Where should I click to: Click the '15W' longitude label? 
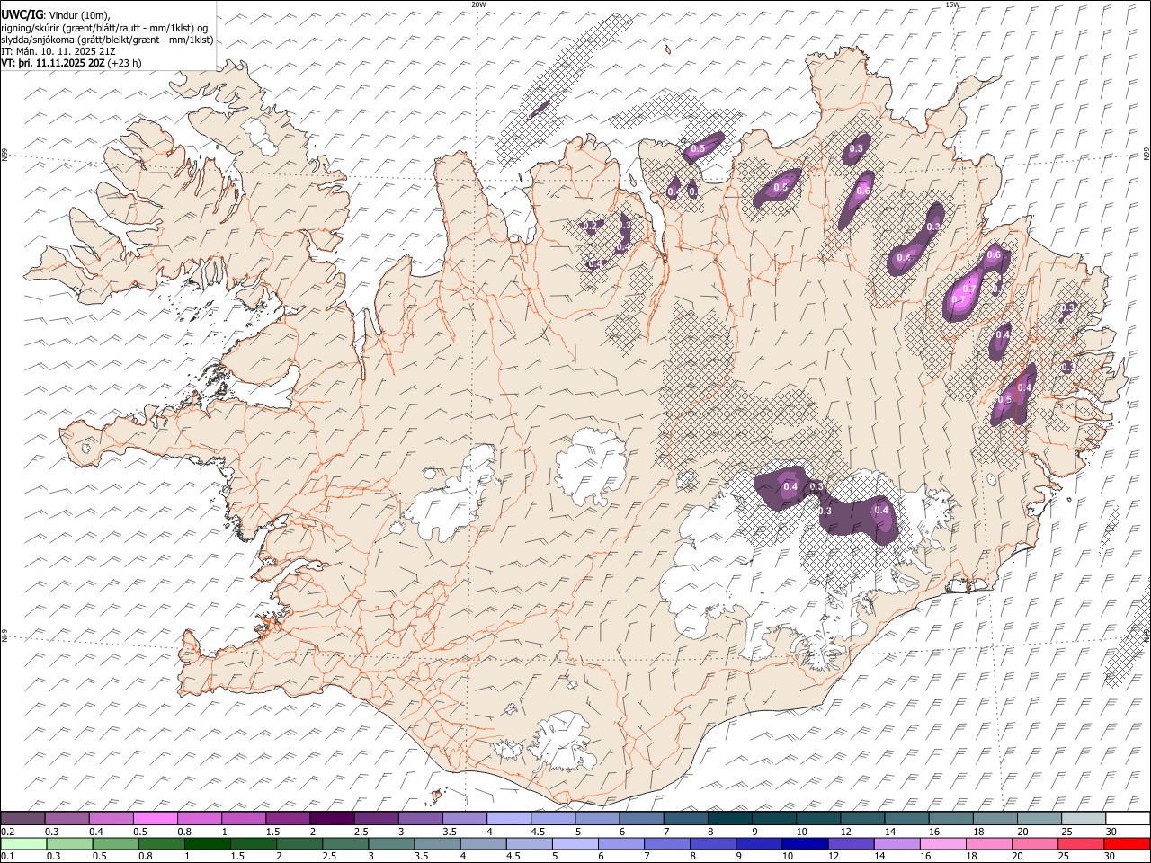tap(952, 4)
